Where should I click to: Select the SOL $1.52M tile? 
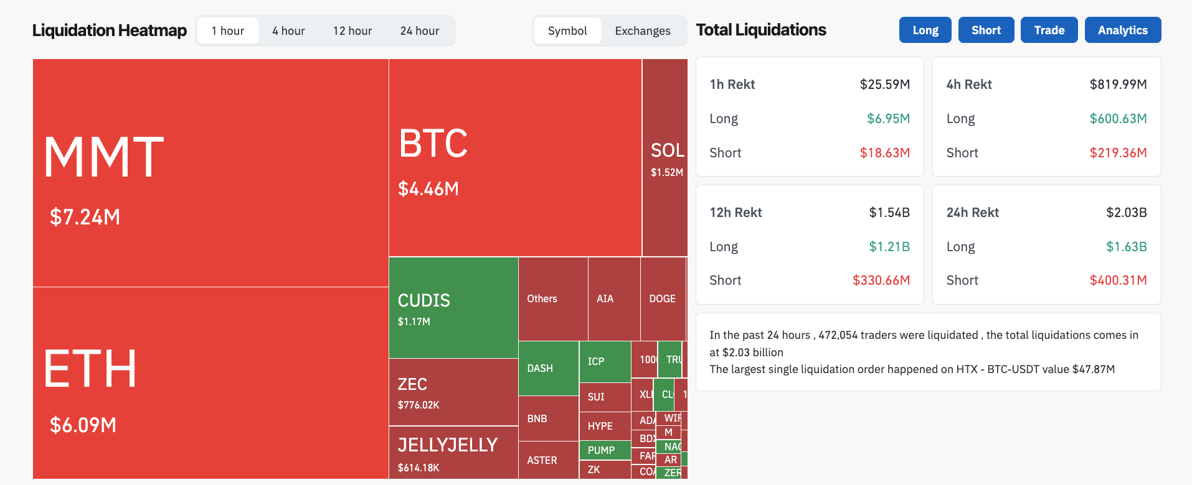pyautogui.click(x=665, y=157)
